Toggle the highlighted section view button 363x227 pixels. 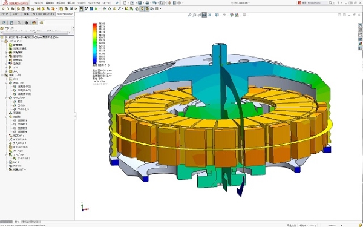tap(204, 15)
